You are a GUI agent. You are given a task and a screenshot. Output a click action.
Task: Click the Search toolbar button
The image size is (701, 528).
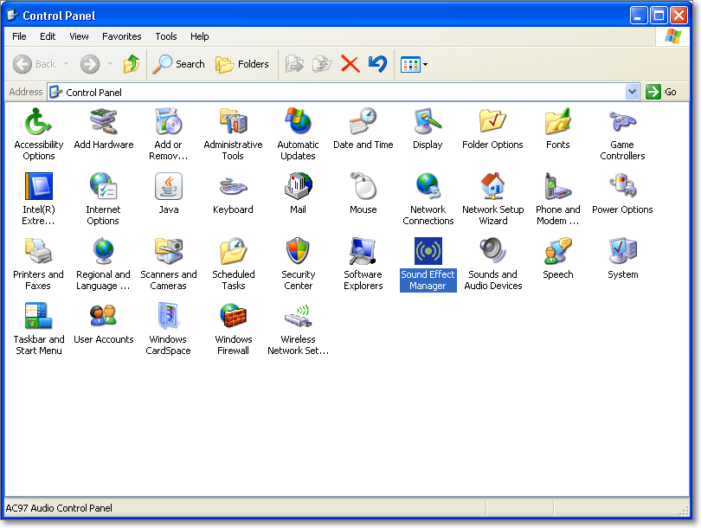179,64
